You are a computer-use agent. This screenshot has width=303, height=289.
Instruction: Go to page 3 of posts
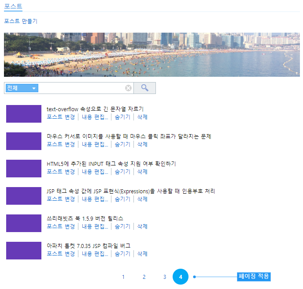165,277
